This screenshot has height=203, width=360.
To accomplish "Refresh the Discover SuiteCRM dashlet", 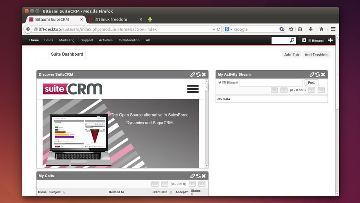I will click(x=198, y=74).
